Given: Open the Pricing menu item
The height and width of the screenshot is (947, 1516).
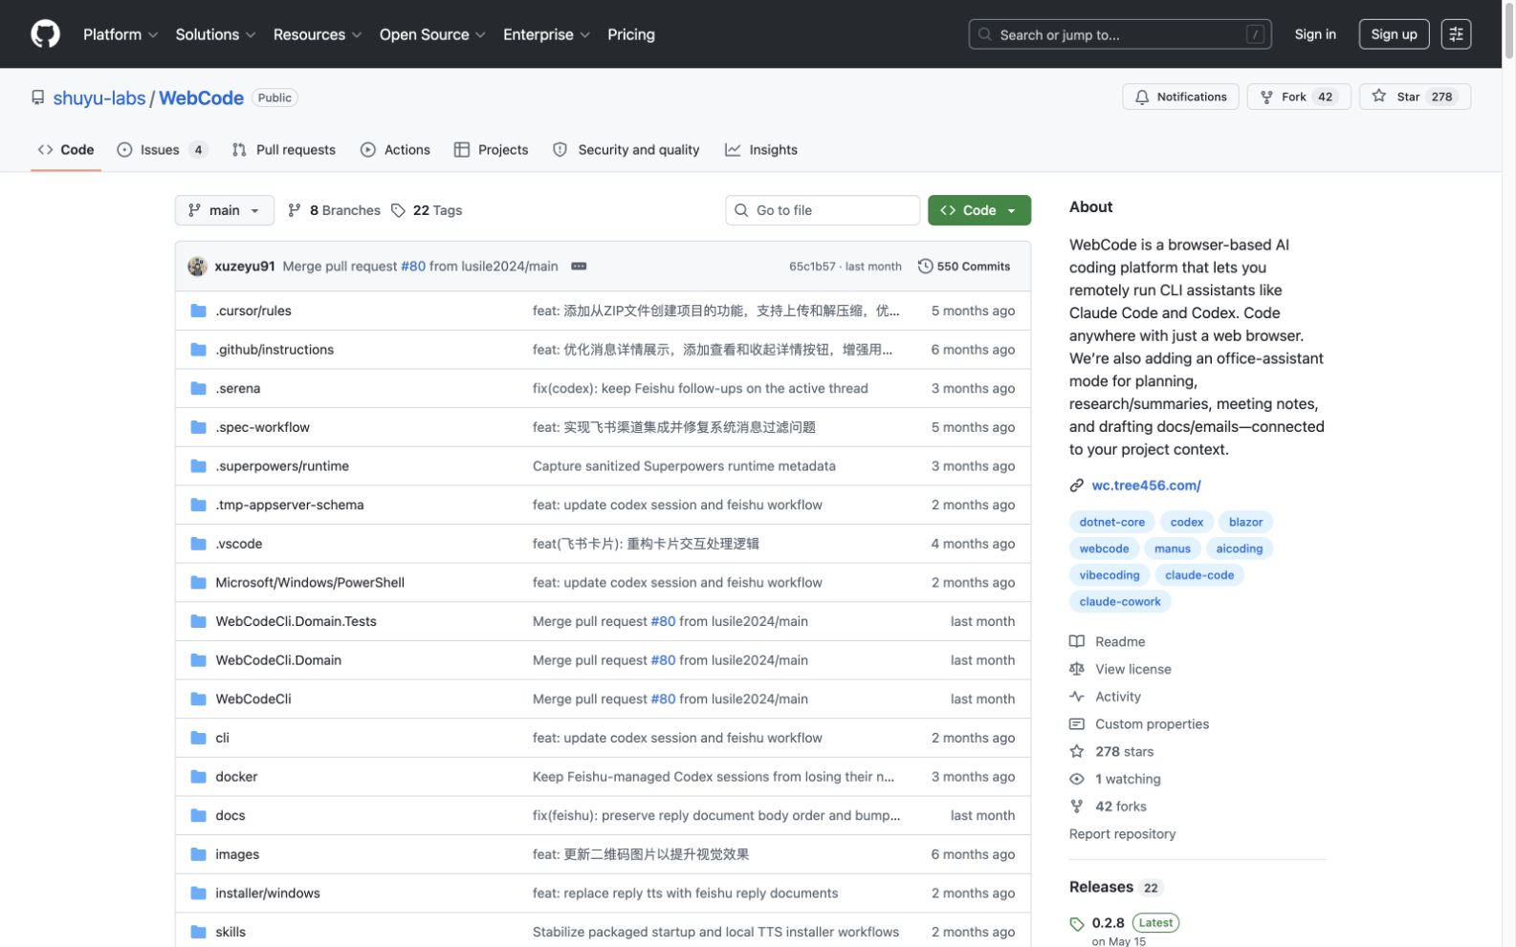Looking at the screenshot, I should [x=630, y=34].
